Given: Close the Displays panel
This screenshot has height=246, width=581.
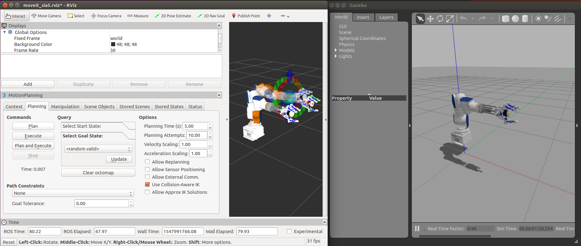Looking at the screenshot, I should [x=219, y=25].
